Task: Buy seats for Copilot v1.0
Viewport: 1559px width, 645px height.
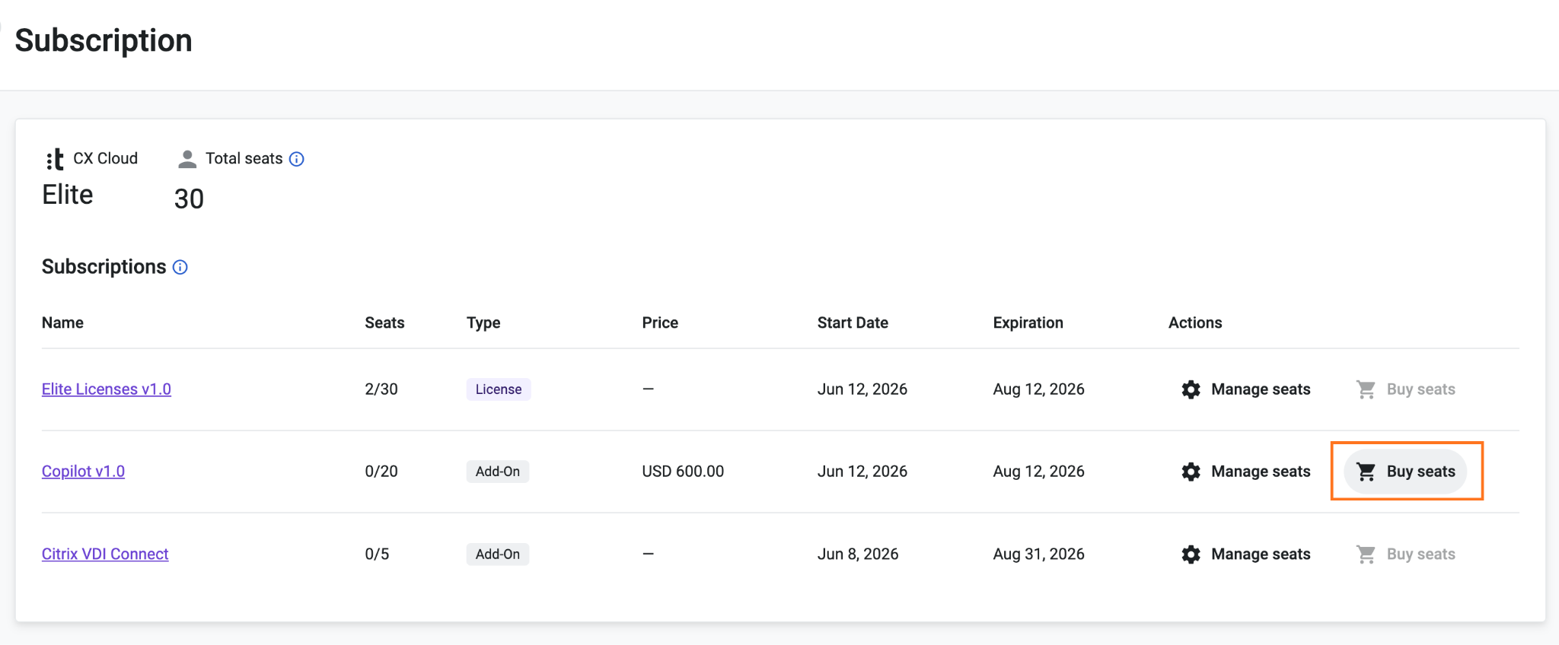Action: [1405, 472]
